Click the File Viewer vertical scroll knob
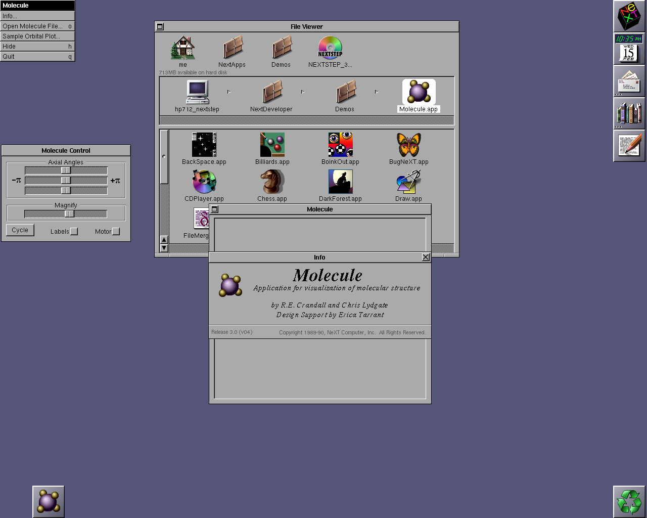Image resolution: width=647 pixels, height=518 pixels. point(164,157)
